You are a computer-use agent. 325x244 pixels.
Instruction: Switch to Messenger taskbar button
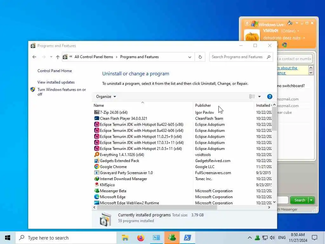click(x=172, y=238)
